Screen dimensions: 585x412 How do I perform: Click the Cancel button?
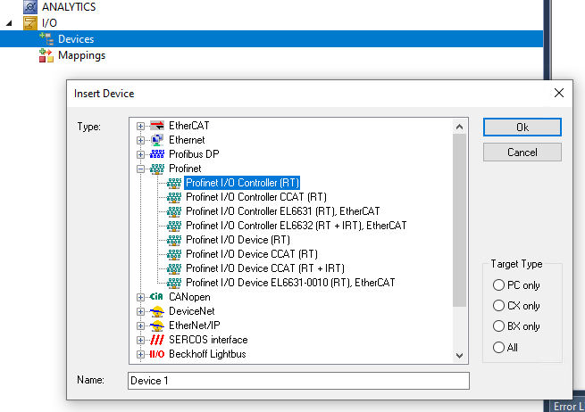[x=522, y=152]
